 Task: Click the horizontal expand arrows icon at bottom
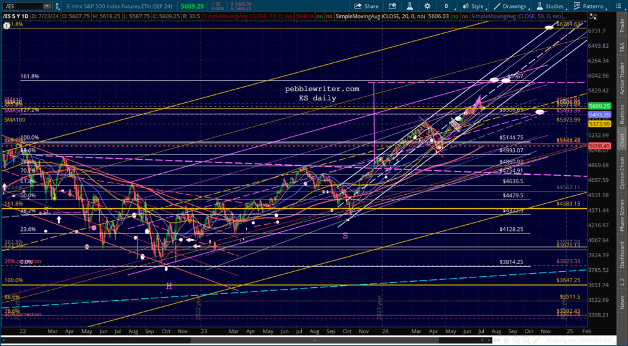tap(497, 340)
